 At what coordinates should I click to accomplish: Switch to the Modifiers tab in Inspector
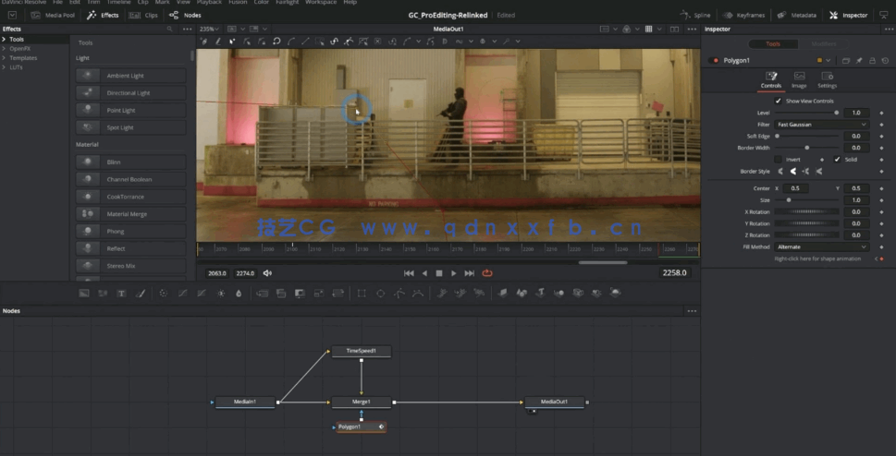pyautogui.click(x=824, y=44)
